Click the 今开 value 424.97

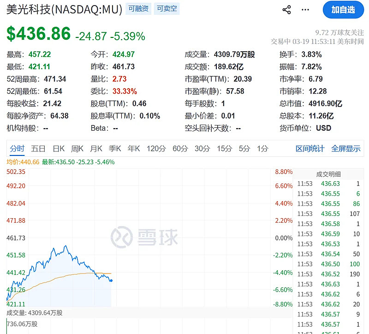pyautogui.click(x=124, y=54)
